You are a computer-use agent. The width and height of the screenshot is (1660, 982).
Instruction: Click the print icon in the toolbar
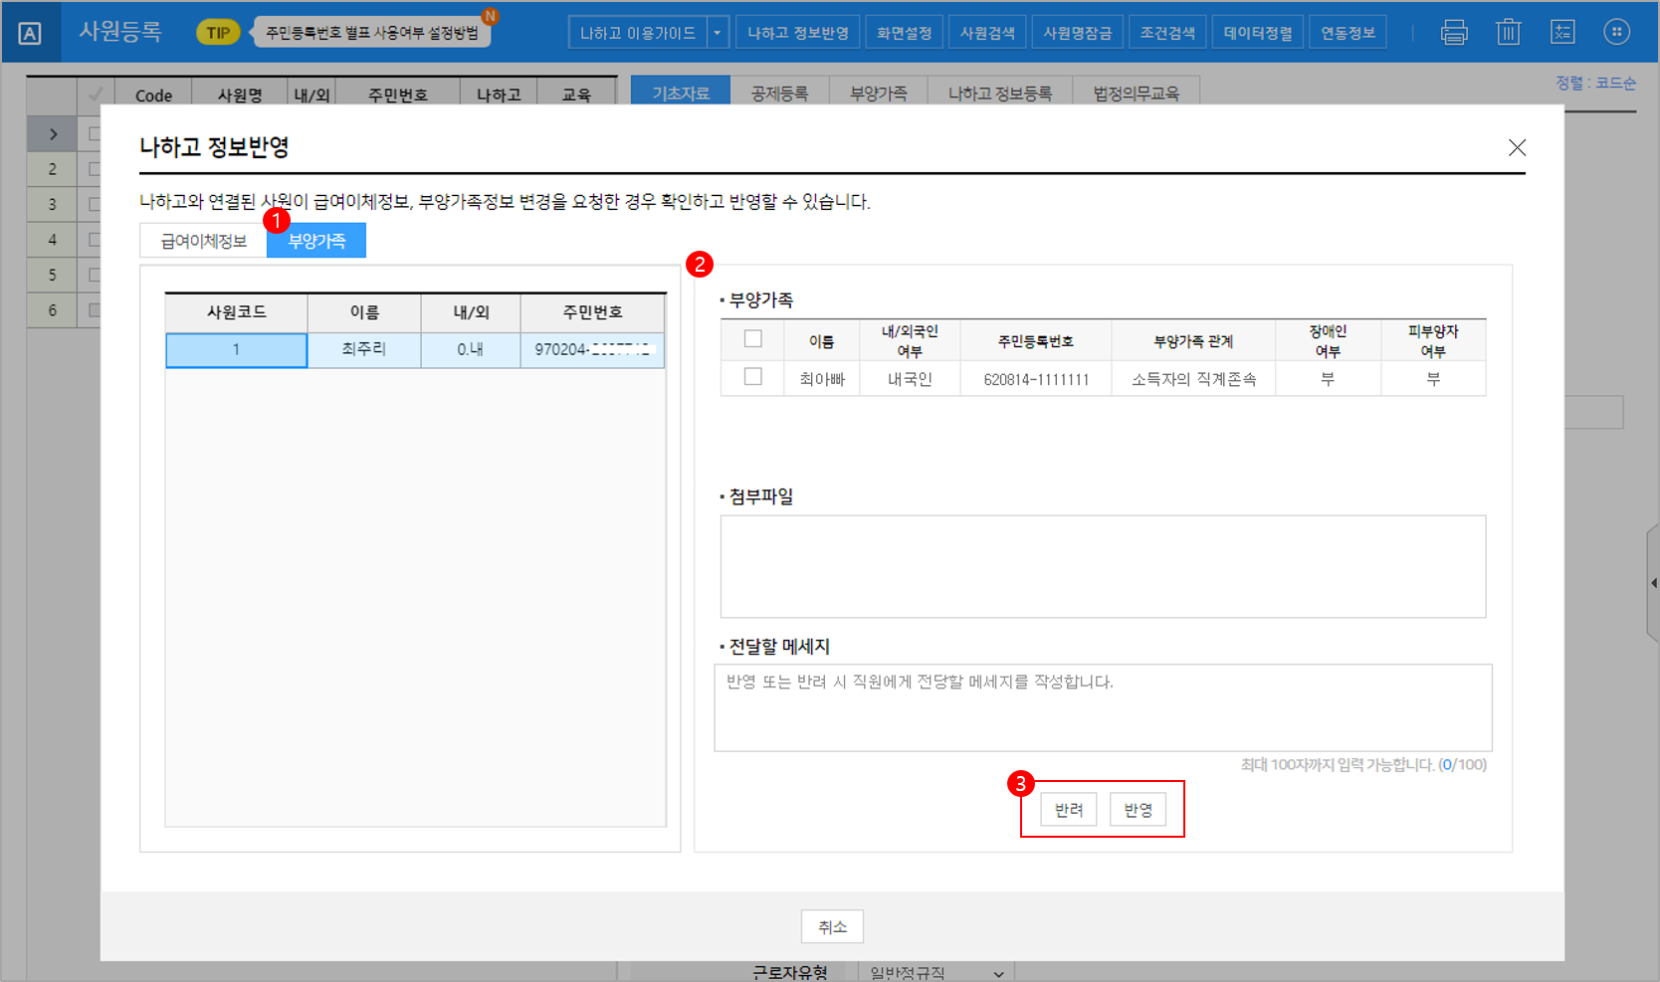tap(1454, 33)
